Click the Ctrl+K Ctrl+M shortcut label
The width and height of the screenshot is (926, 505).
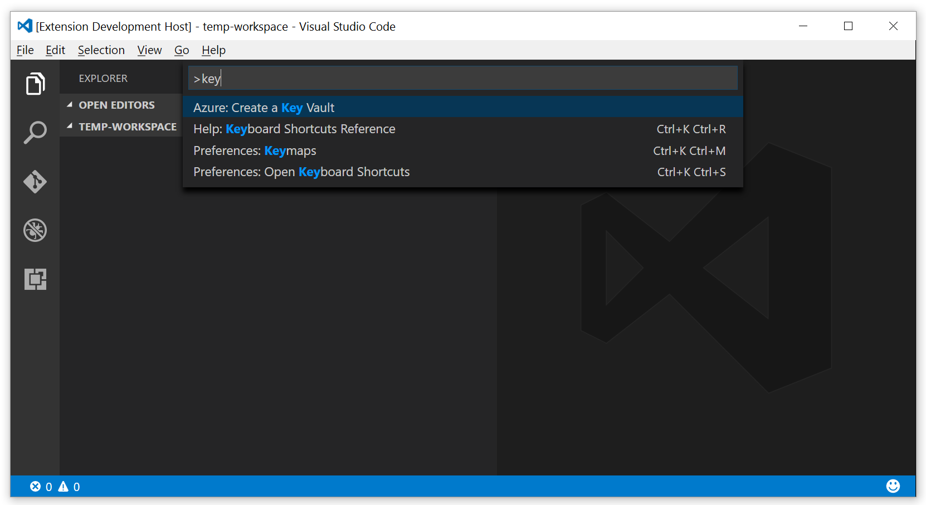pos(689,151)
